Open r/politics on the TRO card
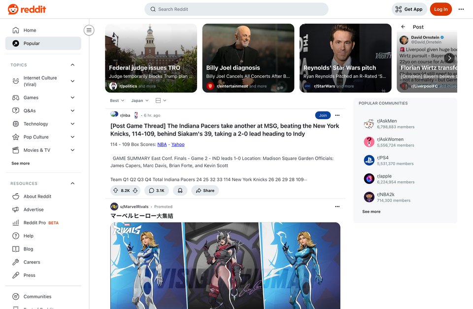Image resolution: width=473 pixels, height=309 pixels. click(128, 86)
